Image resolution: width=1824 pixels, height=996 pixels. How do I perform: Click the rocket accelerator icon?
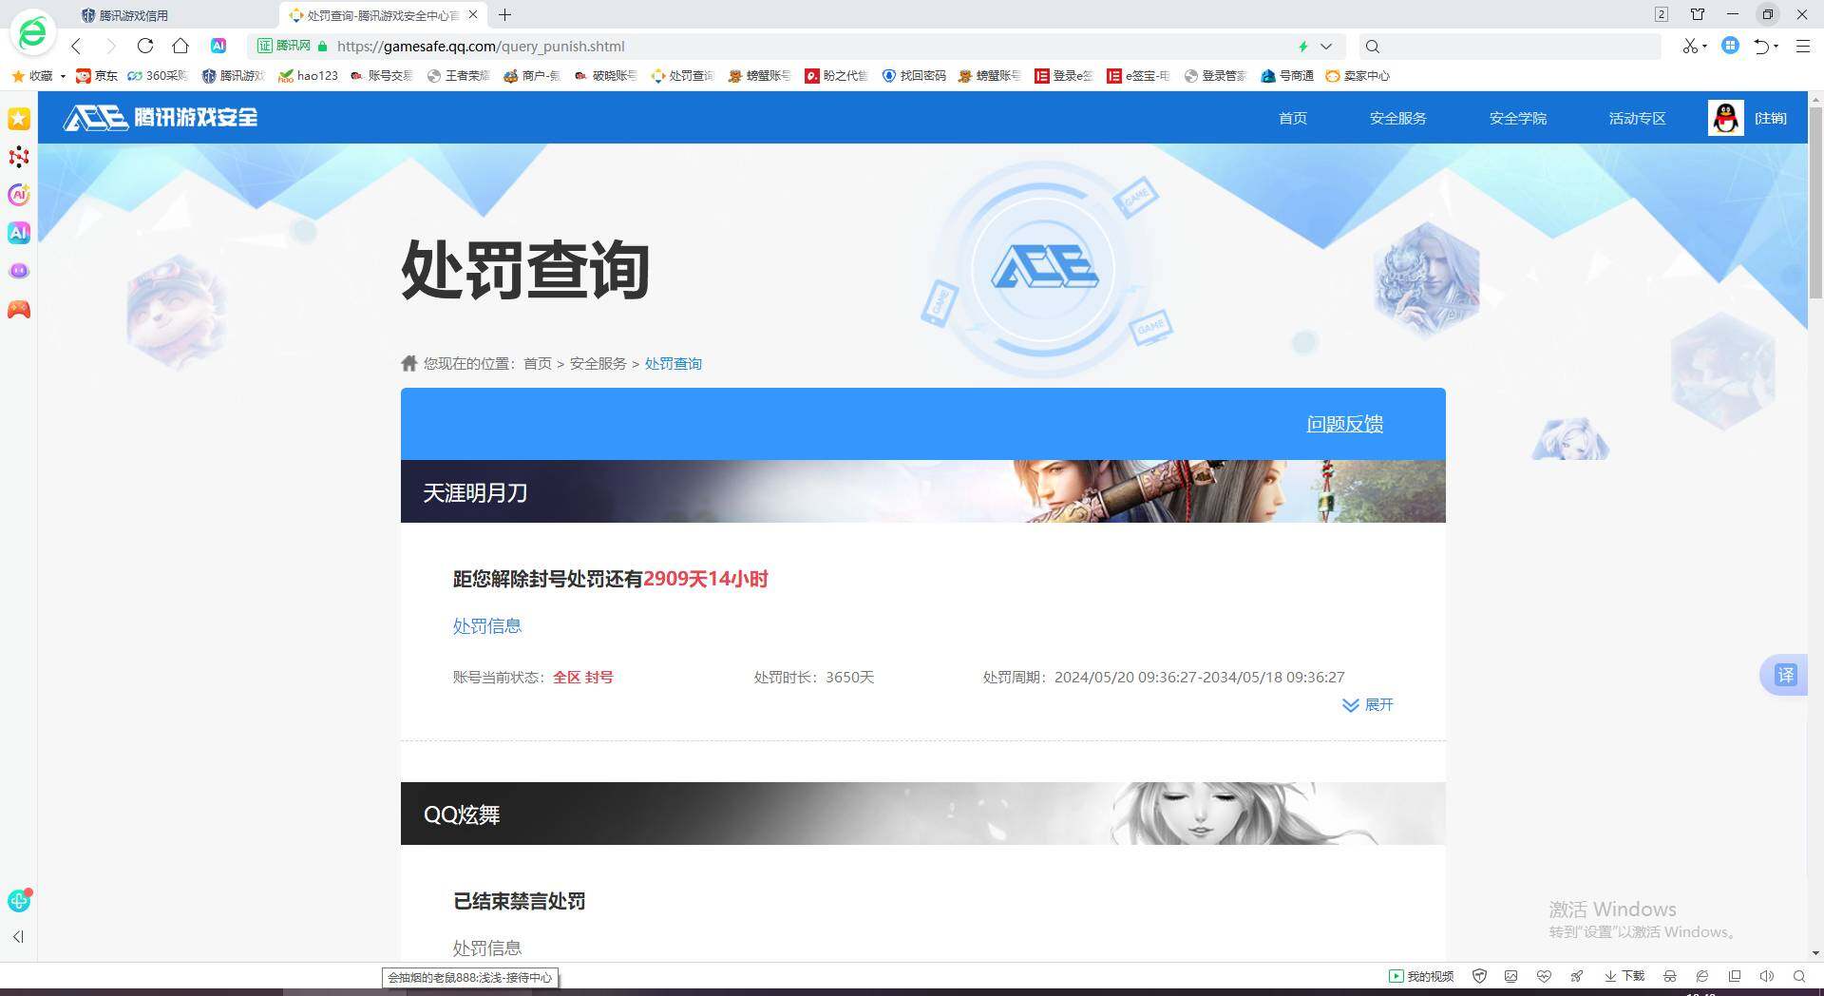pyautogui.click(x=1576, y=976)
